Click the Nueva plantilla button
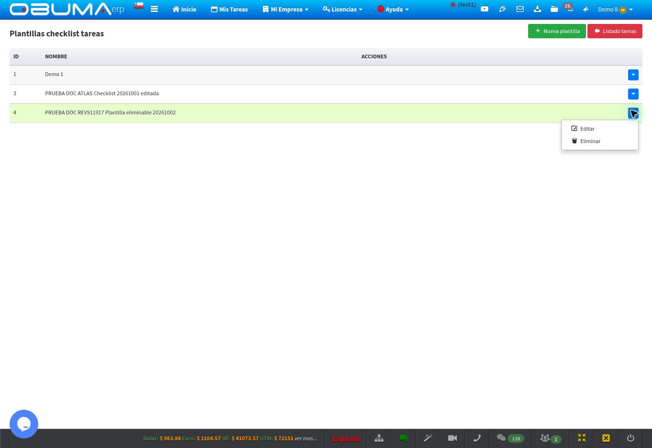The width and height of the screenshot is (652, 448). coord(557,31)
